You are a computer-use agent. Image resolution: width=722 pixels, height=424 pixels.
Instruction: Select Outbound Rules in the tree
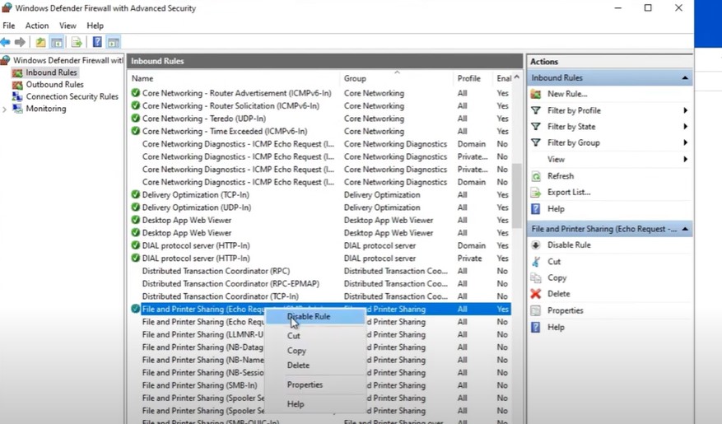pos(55,85)
